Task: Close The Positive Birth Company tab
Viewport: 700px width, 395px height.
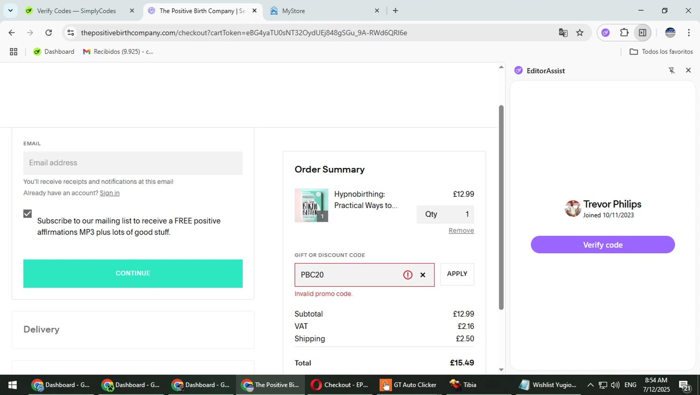Action: (x=254, y=11)
